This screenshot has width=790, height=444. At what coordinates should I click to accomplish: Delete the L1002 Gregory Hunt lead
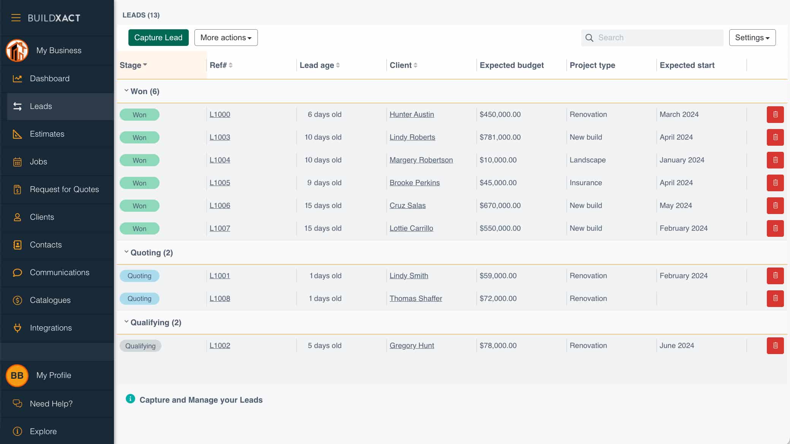pos(775,346)
